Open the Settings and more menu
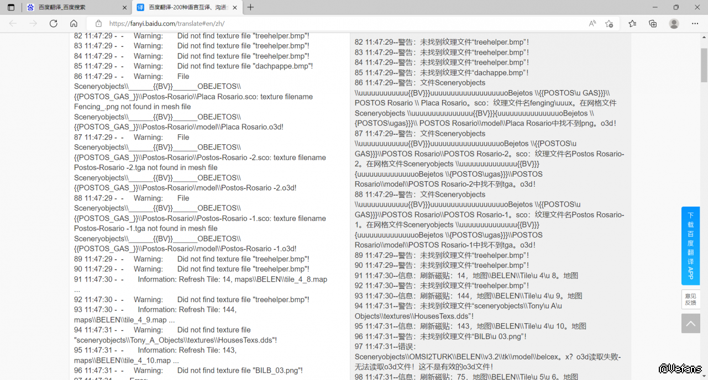This screenshot has width=708, height=380. (x=695, y=24)
